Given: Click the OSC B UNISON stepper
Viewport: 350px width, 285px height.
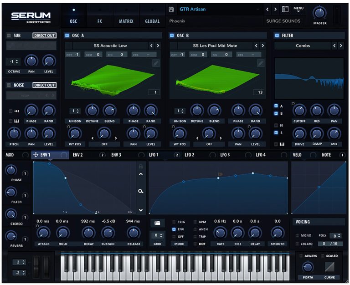Looking at the screenshot, I should pos(180,111).
